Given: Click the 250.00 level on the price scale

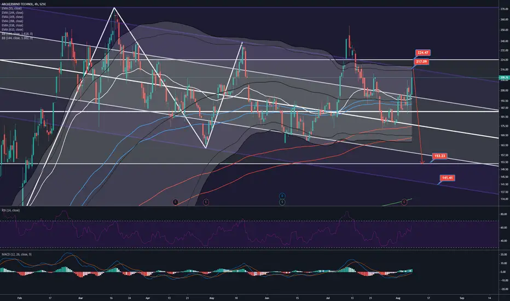Looking at the screenshot, I should 504,30.
